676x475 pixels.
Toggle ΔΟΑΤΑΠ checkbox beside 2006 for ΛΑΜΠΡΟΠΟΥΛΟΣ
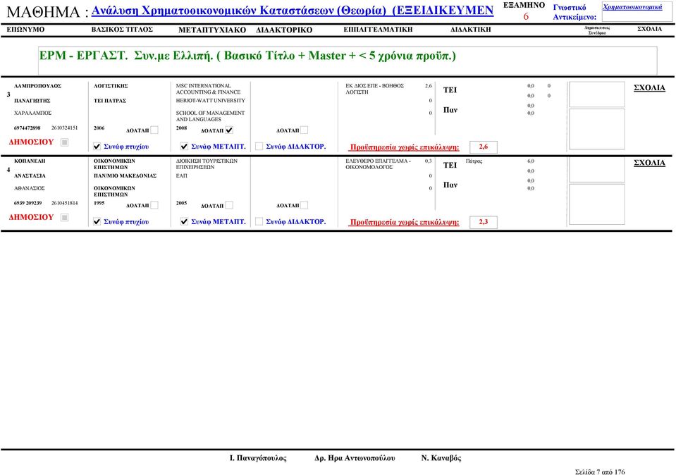tap(154, 130)
